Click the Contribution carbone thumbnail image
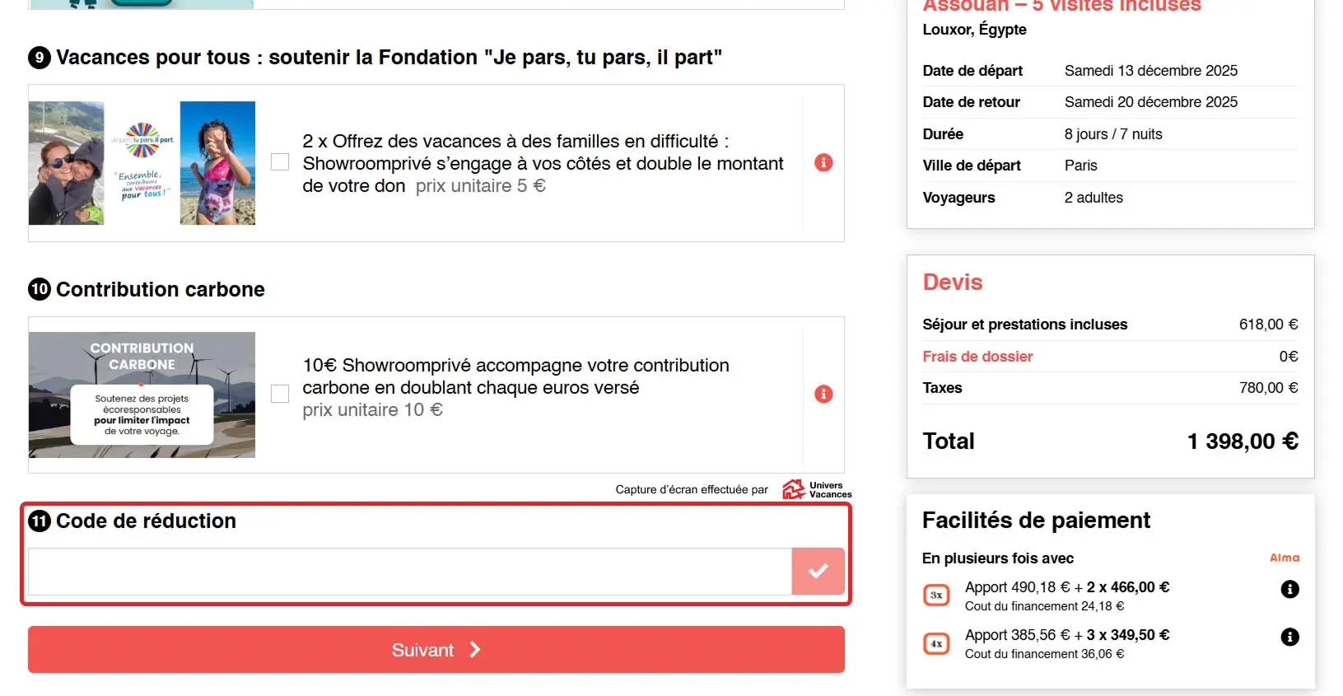 142,395
